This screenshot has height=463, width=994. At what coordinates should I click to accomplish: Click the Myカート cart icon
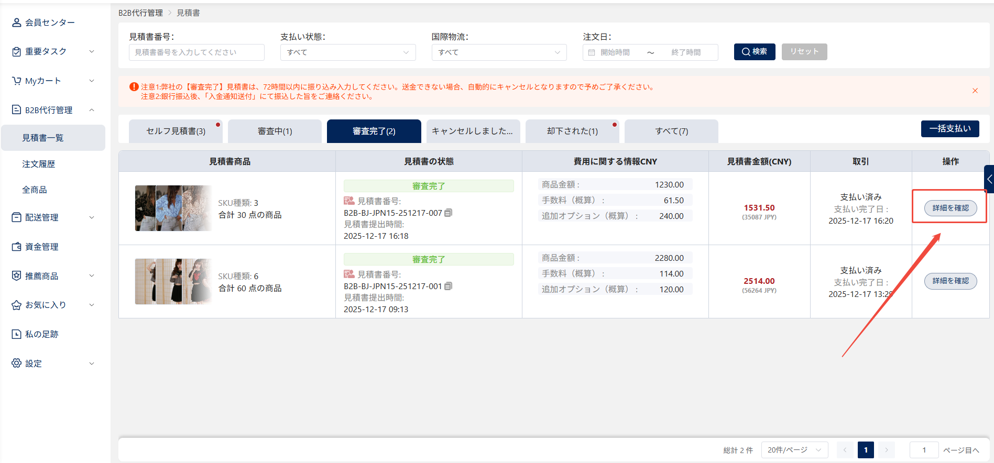pos(17,81)
